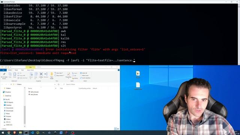Viewport: 240px width, 135px height.
Task: Click the Name column header
Action: click(x=30, y=88)
